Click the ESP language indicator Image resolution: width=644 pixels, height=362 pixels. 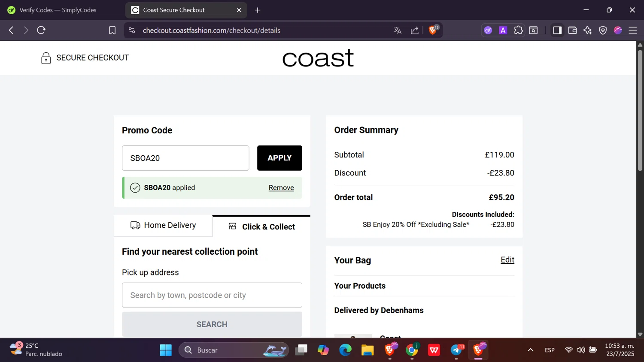pyautogui.click(x=550, y=350)
